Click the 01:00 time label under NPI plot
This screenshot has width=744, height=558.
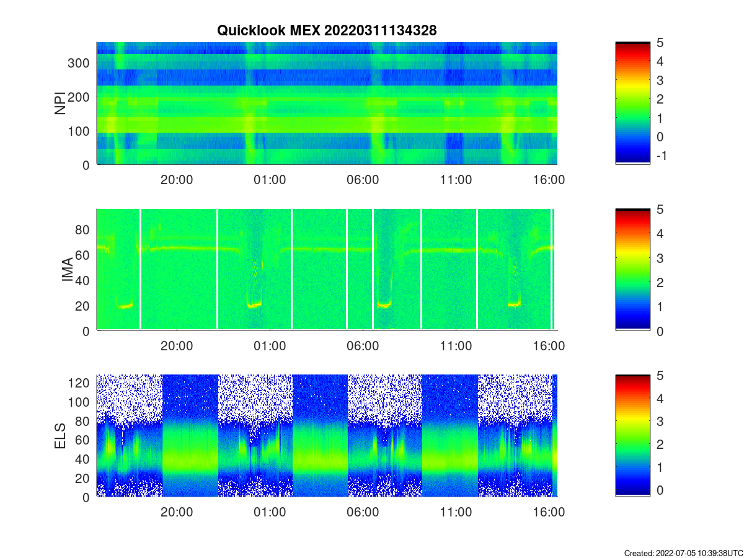click(x=270, y=180)
